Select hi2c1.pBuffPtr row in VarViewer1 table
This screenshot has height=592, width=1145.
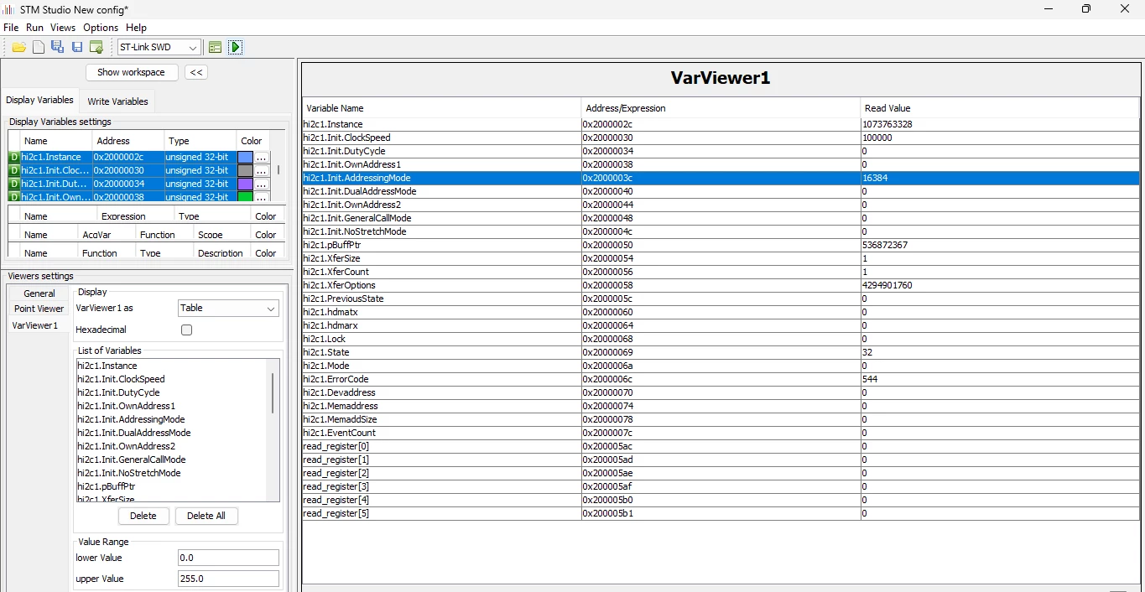coord(721,245)
